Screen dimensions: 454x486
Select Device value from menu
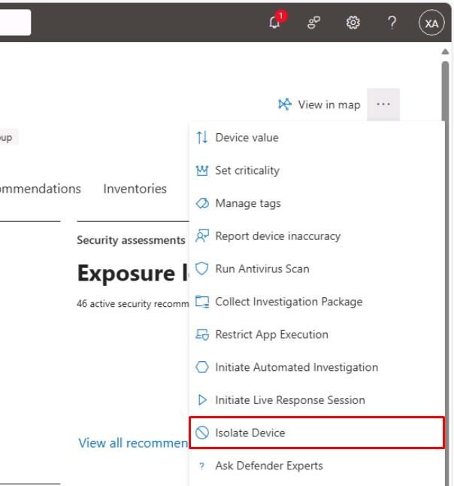coord(247,138)
